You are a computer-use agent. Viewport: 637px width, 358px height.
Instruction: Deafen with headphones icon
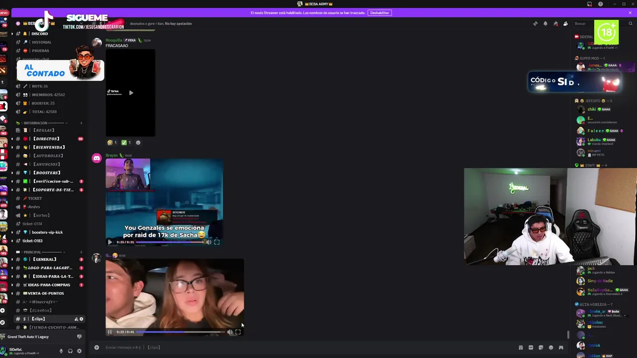70,351
